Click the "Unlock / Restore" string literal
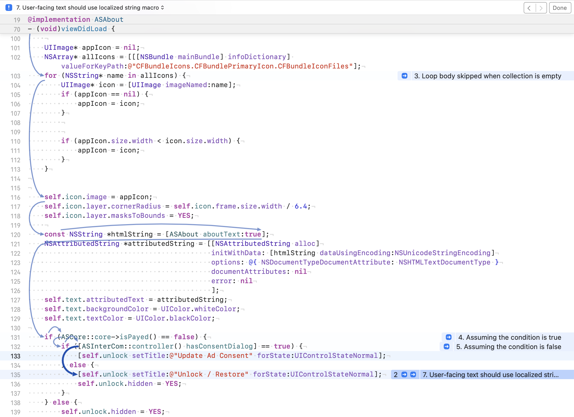Screen dimensions: 574x417 click(209, 374)
